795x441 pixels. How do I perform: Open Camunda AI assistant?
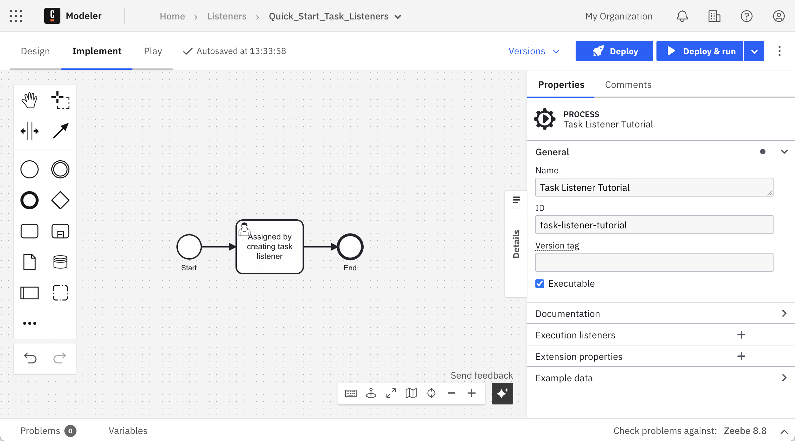(x=502, y=393)
